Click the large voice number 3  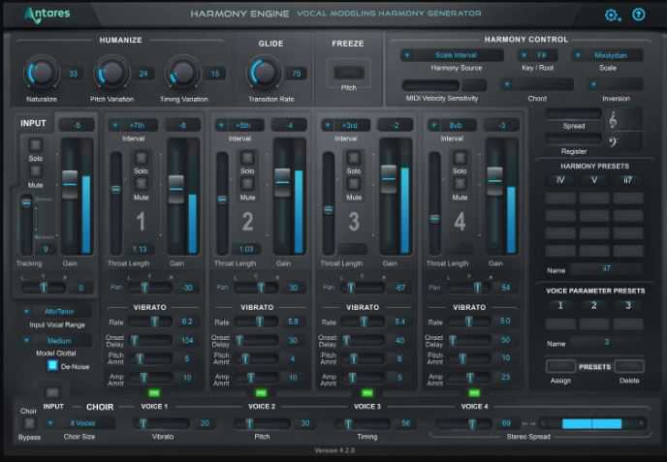coord(354,222)
